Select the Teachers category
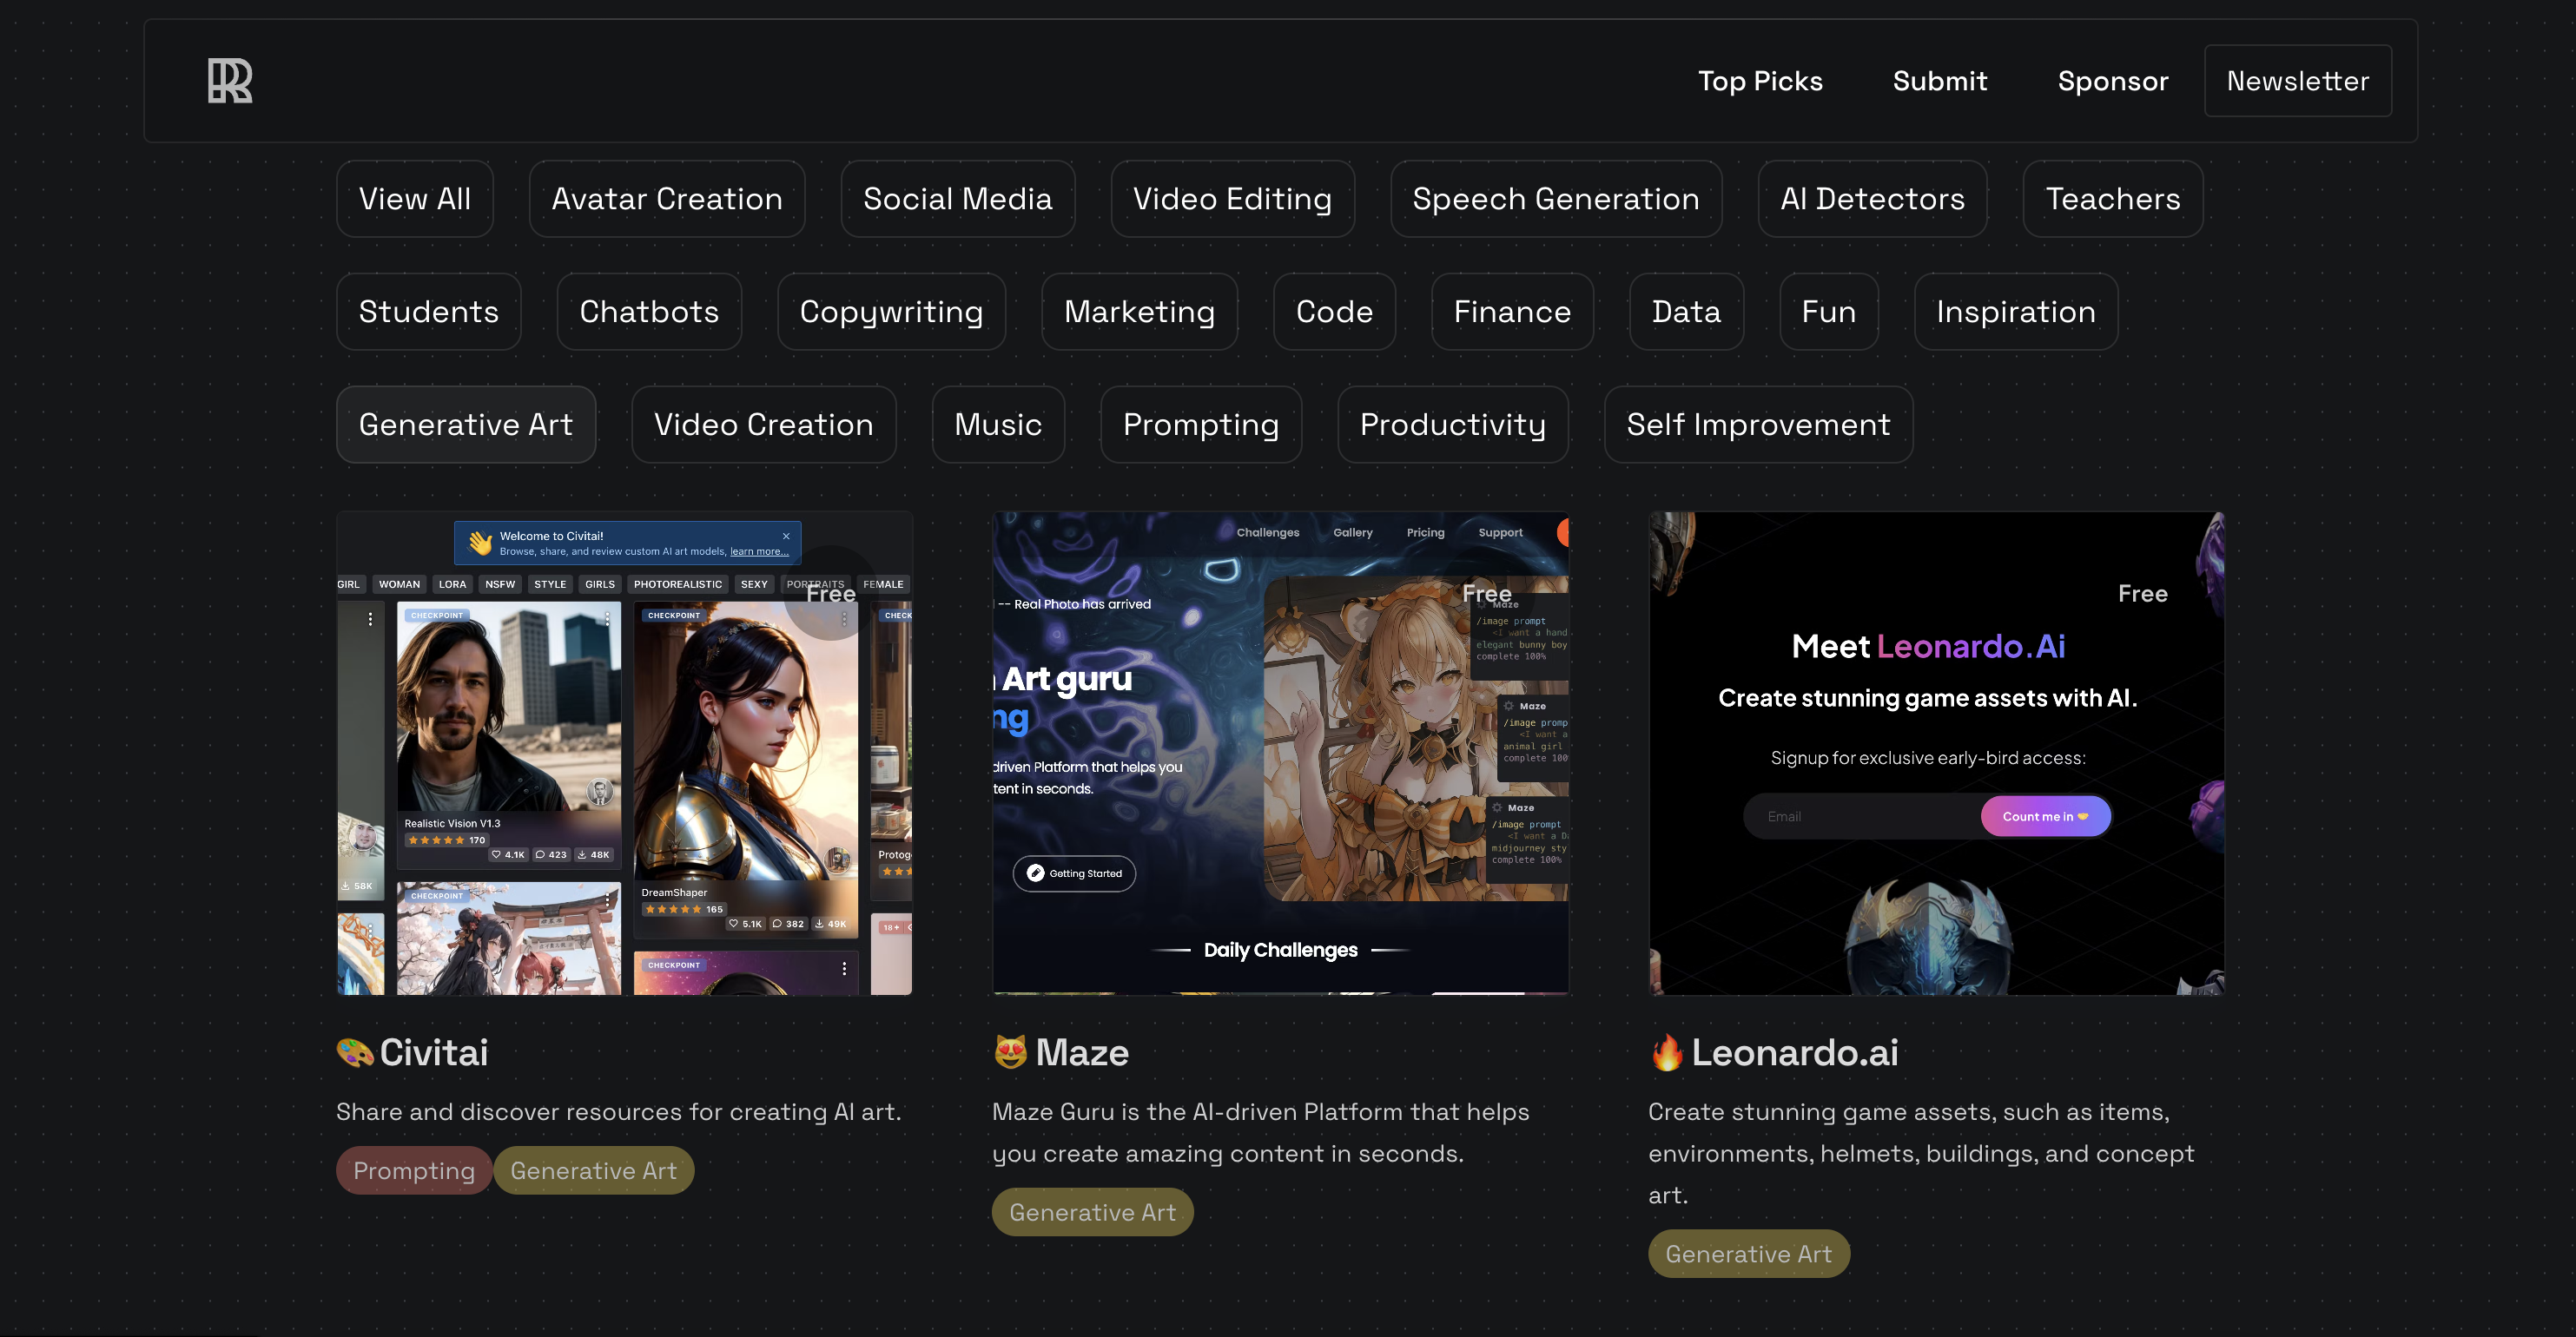This screenshot has width=2576, height=1337. [2113, 199]
